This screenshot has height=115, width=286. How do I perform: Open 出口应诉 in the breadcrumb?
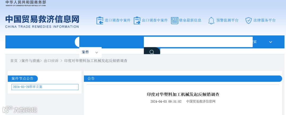pos(51,61)
